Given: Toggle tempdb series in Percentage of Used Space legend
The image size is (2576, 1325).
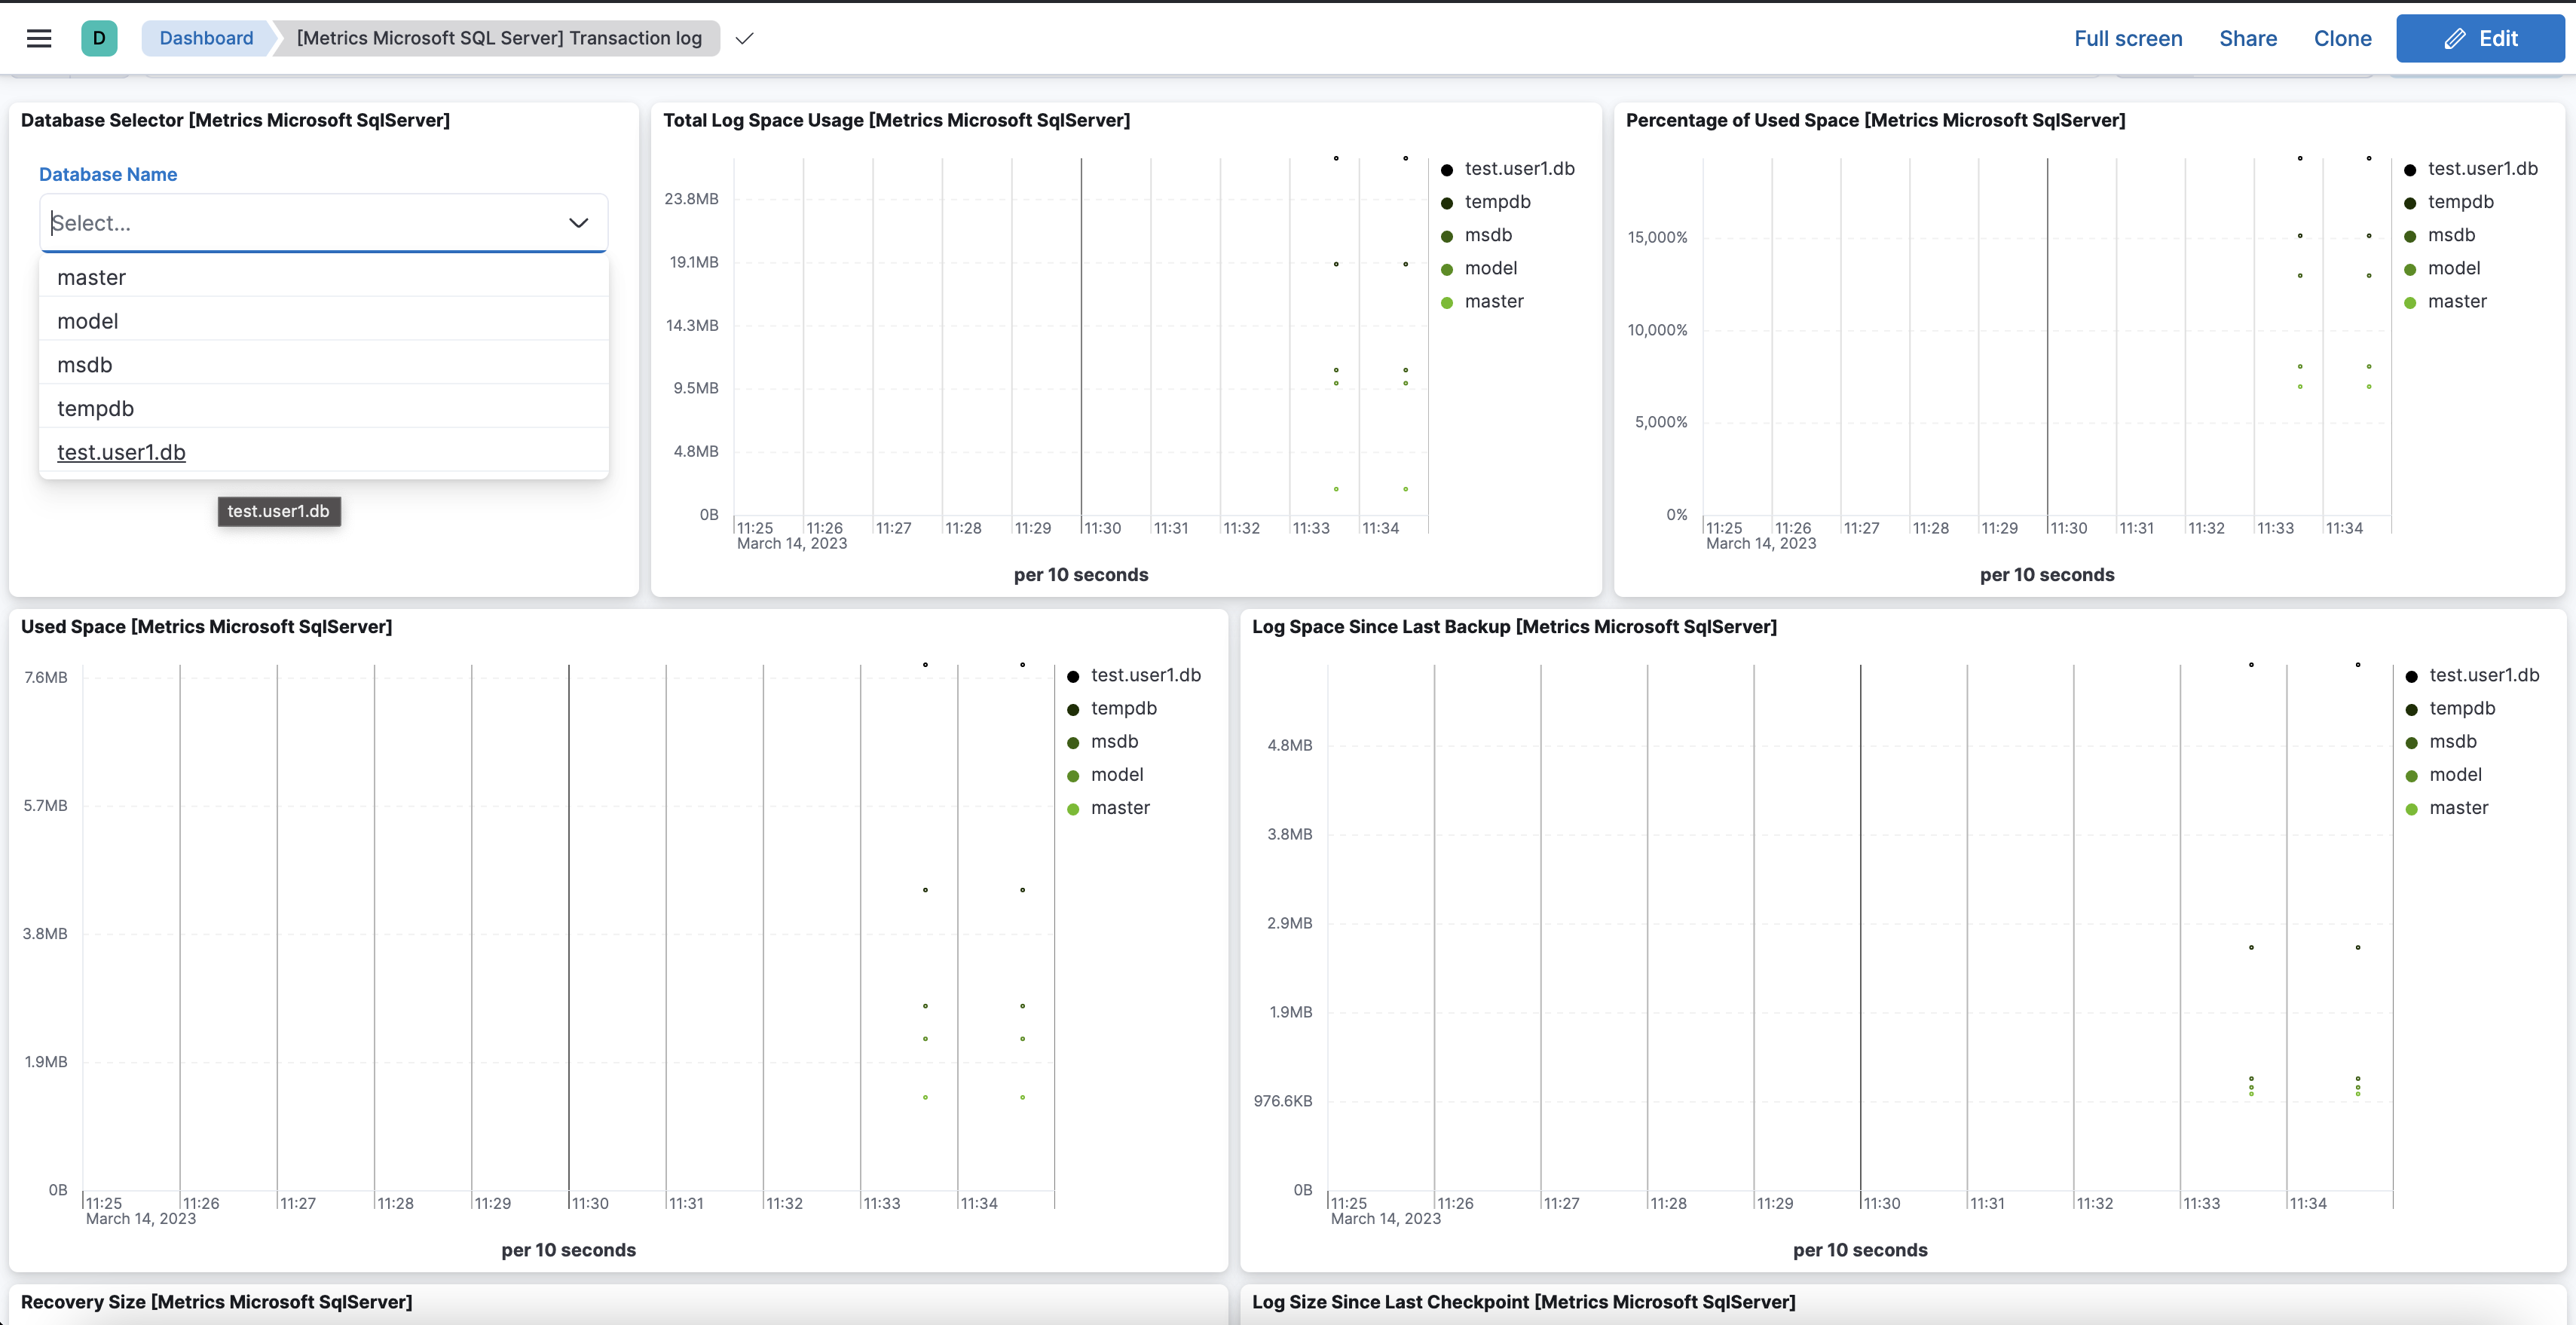Looking at the screenshot, I should pyautogui.click(x=2460, y=202).
